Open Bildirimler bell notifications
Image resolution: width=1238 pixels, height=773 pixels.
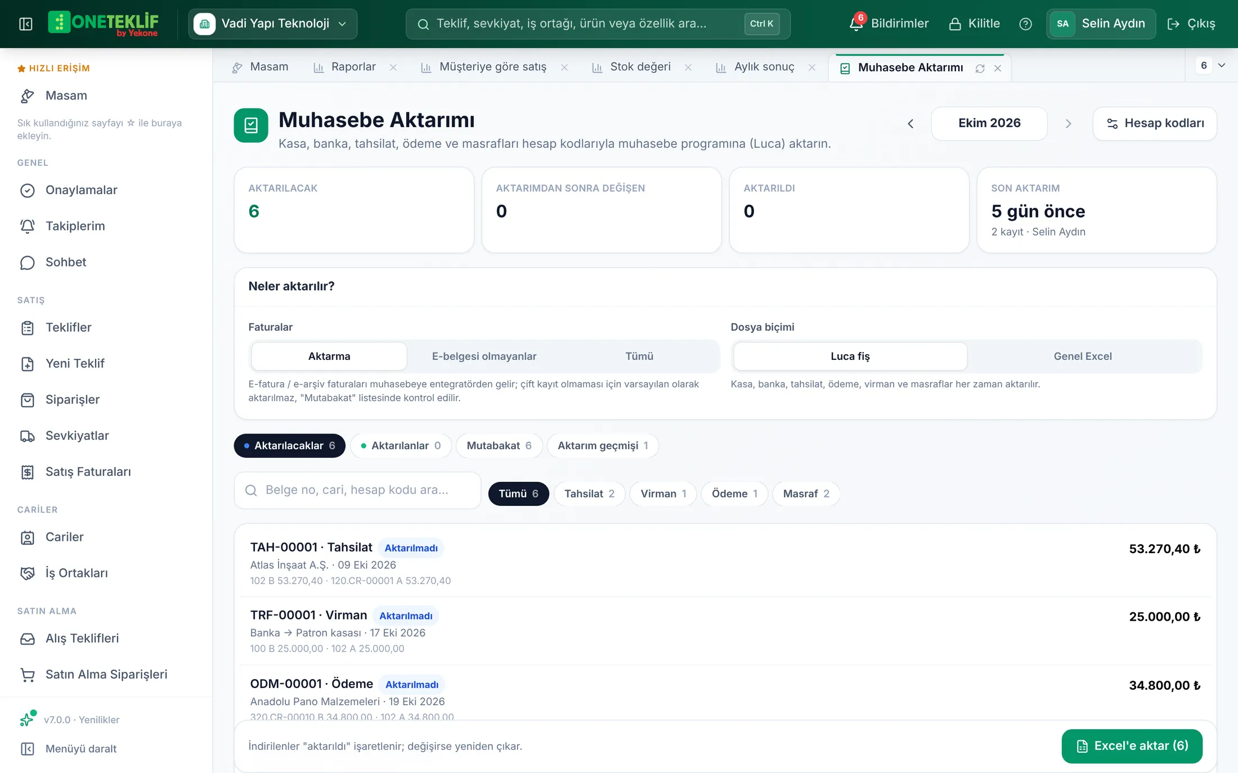point(889,24)
